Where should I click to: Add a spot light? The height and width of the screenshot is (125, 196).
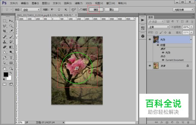52,10
